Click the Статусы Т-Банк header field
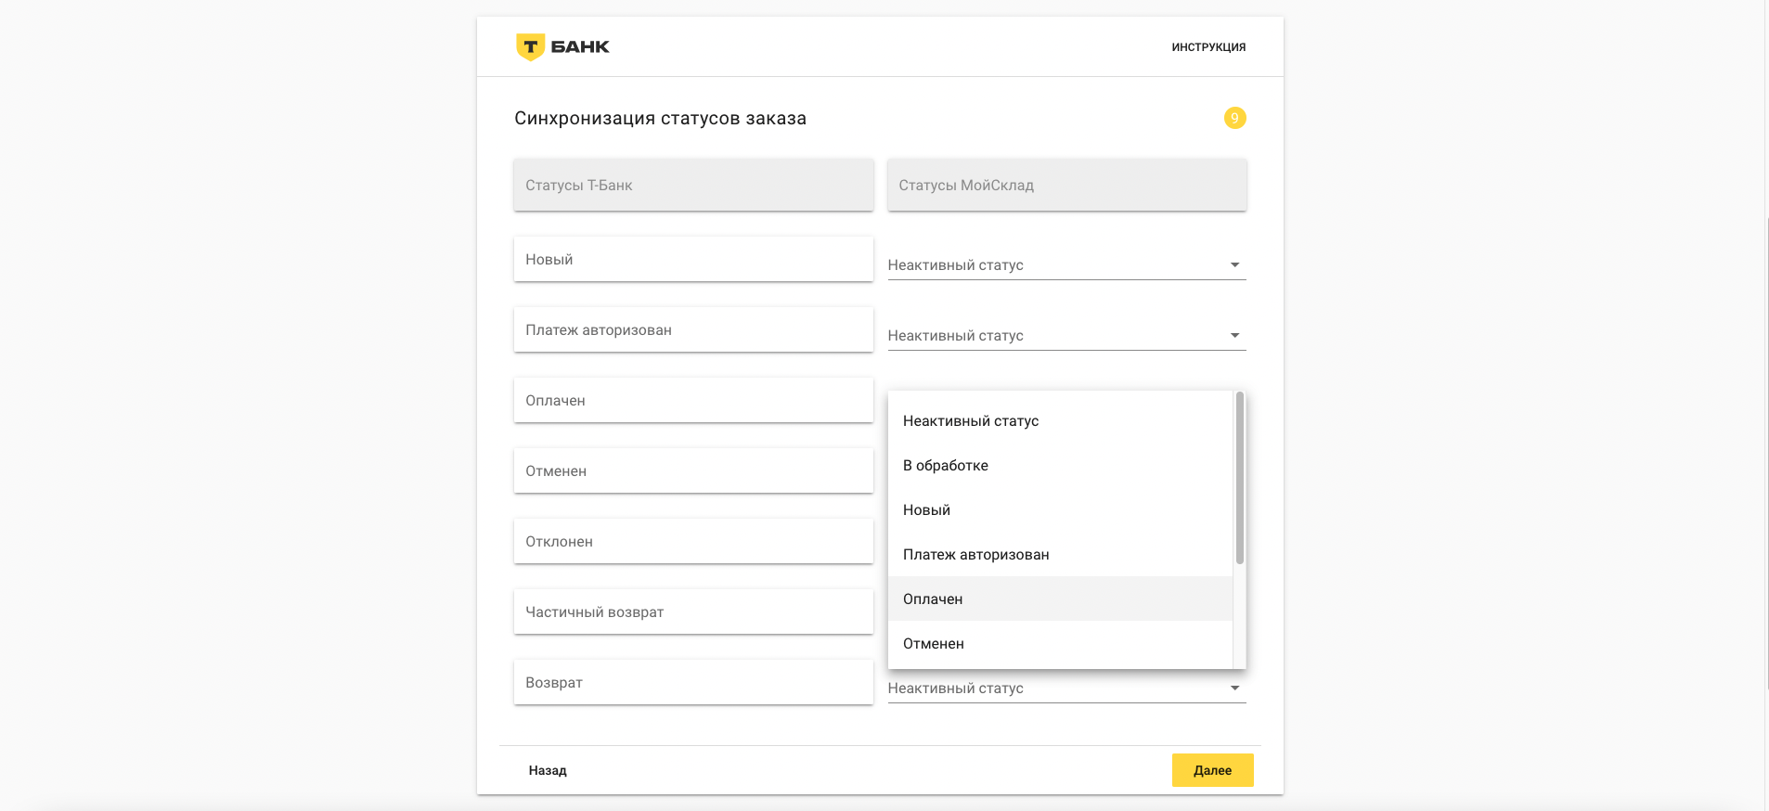 click(x=693, y=186)
